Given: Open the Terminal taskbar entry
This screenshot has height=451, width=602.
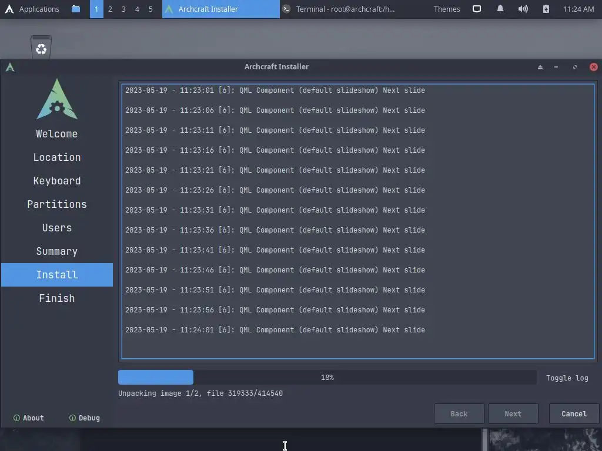Looking at the screenshot, I should [x=338, y=9].
